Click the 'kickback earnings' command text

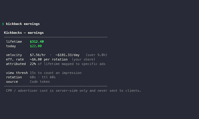click(23, 24)
